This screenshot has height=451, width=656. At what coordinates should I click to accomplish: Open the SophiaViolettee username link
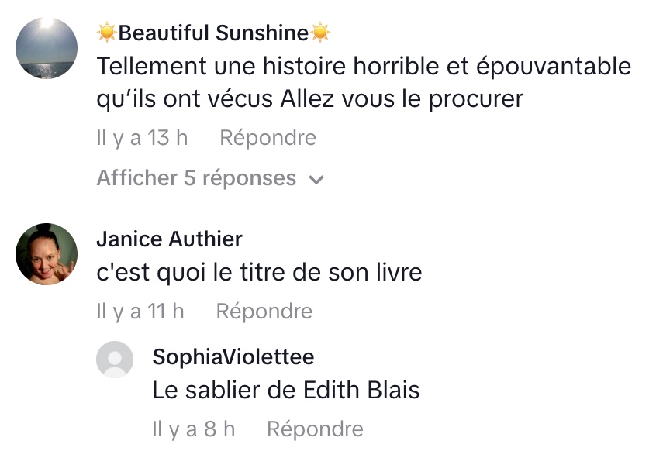[233, 356]
